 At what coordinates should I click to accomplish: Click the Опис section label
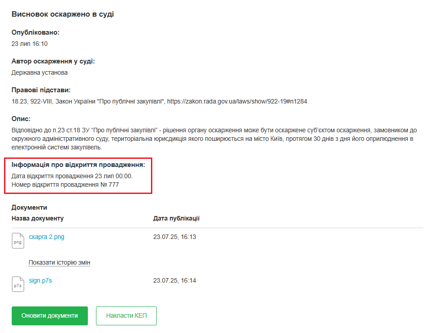[x=21, y=119]
